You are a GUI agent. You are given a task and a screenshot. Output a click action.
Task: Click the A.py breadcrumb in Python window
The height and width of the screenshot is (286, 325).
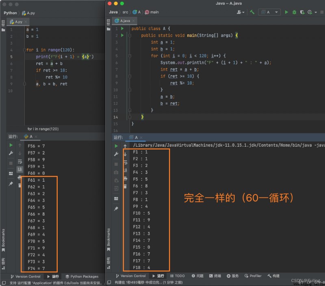tap(28, 13)
